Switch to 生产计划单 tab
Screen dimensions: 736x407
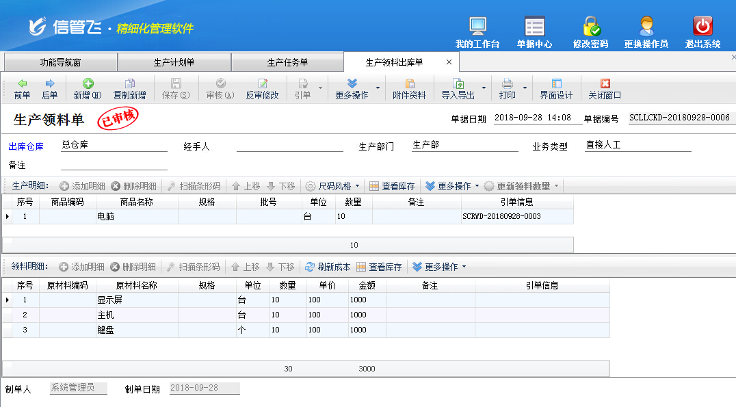[174, 62]
